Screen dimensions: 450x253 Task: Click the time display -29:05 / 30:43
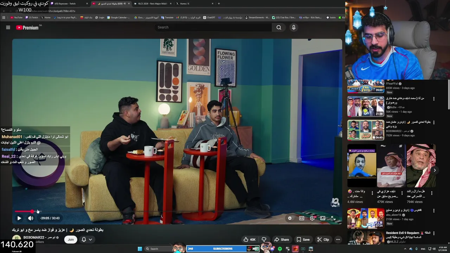(50, 218)
